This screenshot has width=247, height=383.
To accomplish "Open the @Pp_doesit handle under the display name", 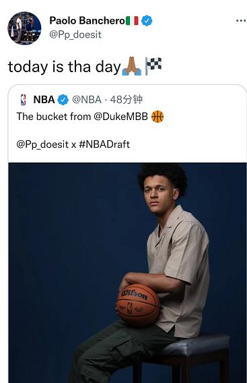I will (x=75, y=34).
